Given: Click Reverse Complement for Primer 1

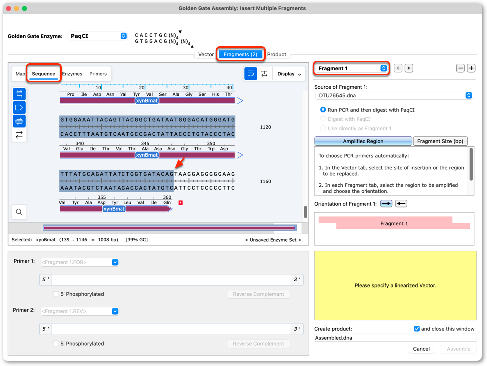Looking at the screenshot, I should (258, 294).
